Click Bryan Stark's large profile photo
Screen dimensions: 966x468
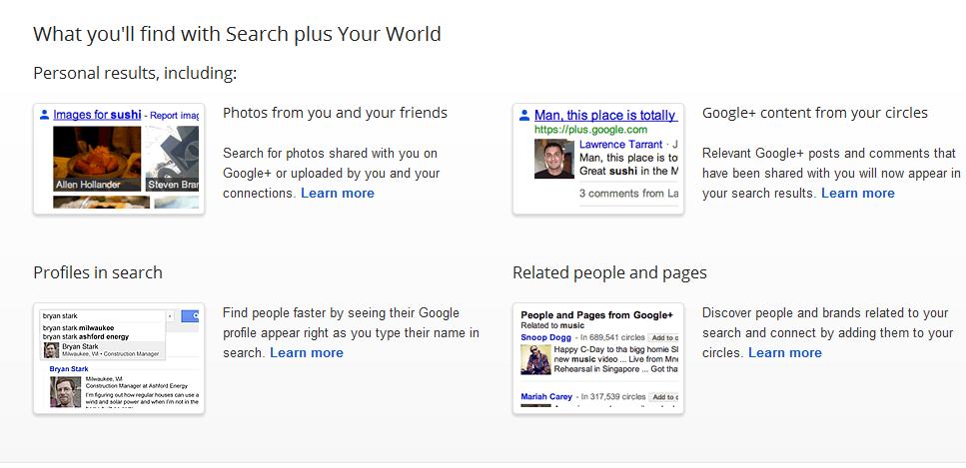(65, 392)
